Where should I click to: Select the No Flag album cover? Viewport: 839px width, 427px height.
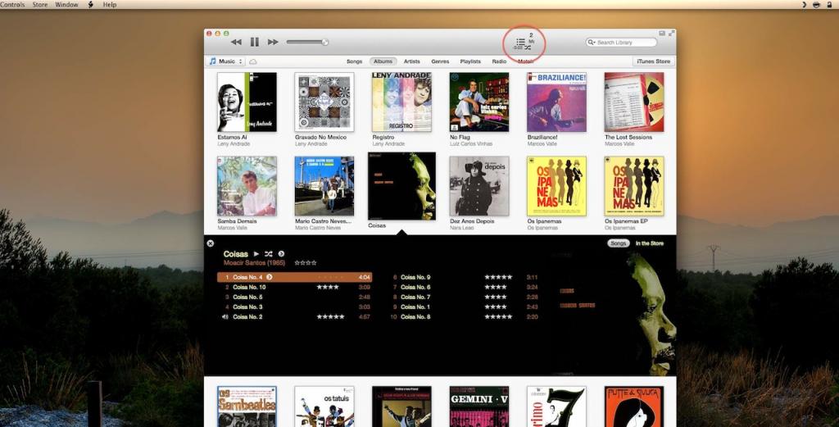pyautogui.click(x=479, y=102)
